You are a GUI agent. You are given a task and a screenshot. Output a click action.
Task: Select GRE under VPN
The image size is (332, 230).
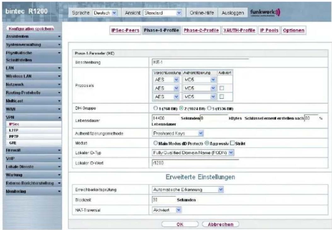[x=34, y=143]
